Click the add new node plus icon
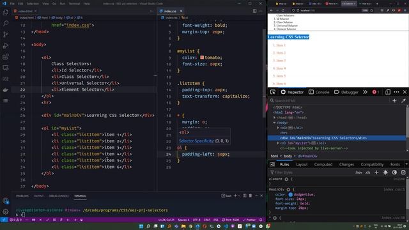Viewport: 409px width, 230px height. tap(394, 101)
